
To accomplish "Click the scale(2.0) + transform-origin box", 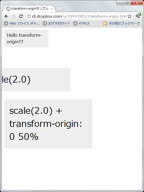I will coord(48,124).
